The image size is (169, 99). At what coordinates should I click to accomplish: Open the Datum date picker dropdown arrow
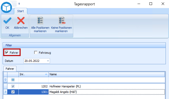click(48, 61)
